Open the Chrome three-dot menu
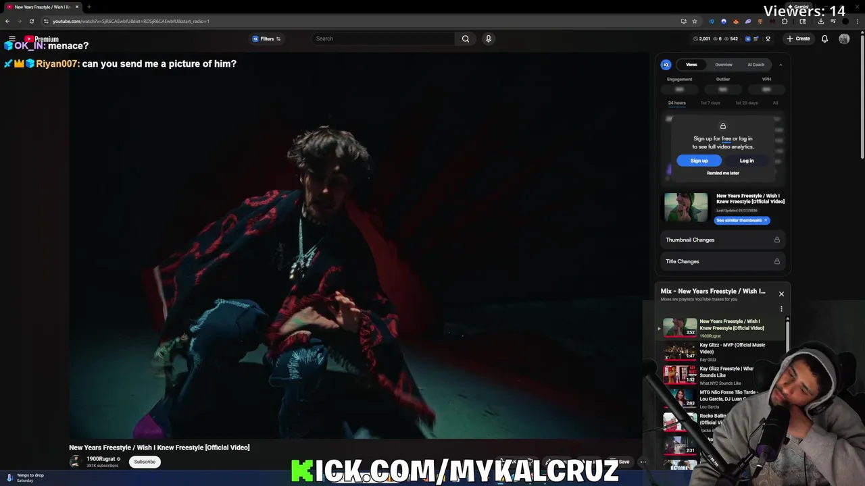 [858, 21]
